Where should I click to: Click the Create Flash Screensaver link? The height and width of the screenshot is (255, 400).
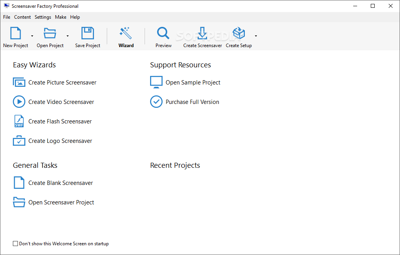pyautogui.click(x=60, y=121)
